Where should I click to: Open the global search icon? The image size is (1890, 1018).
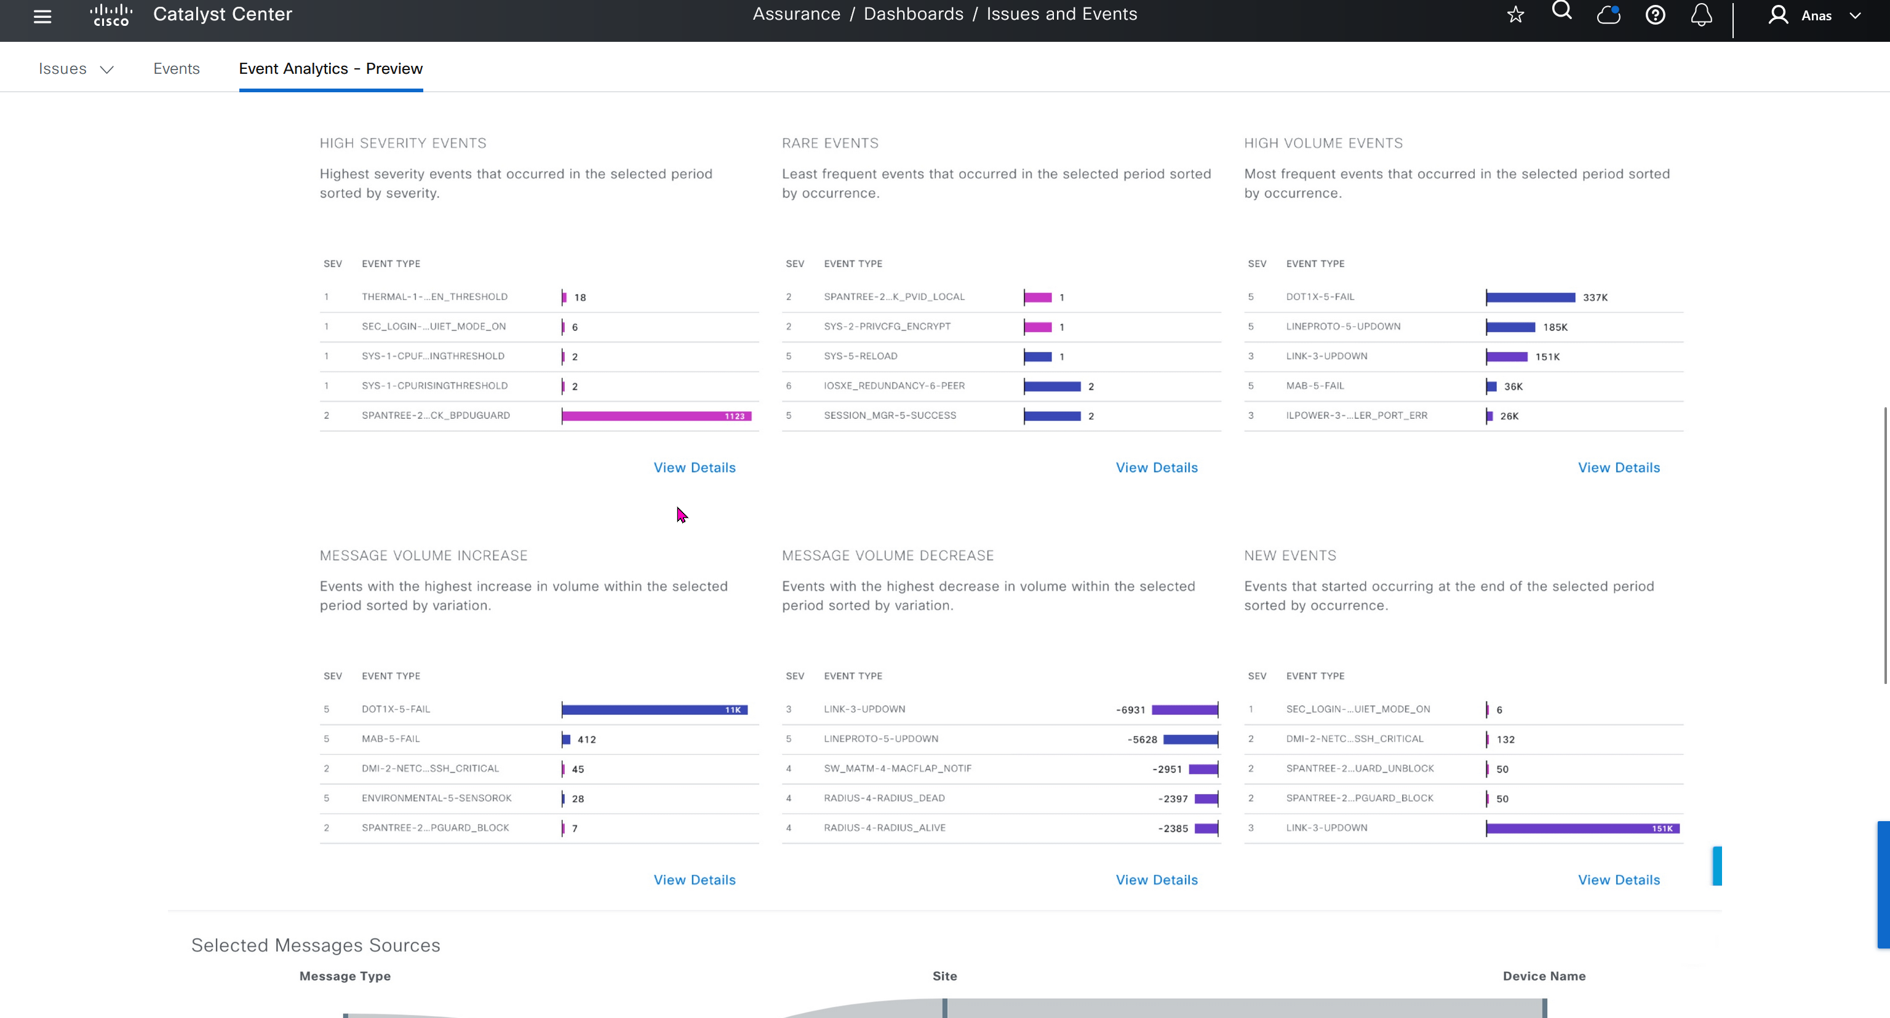click(x=1562, y=11)
